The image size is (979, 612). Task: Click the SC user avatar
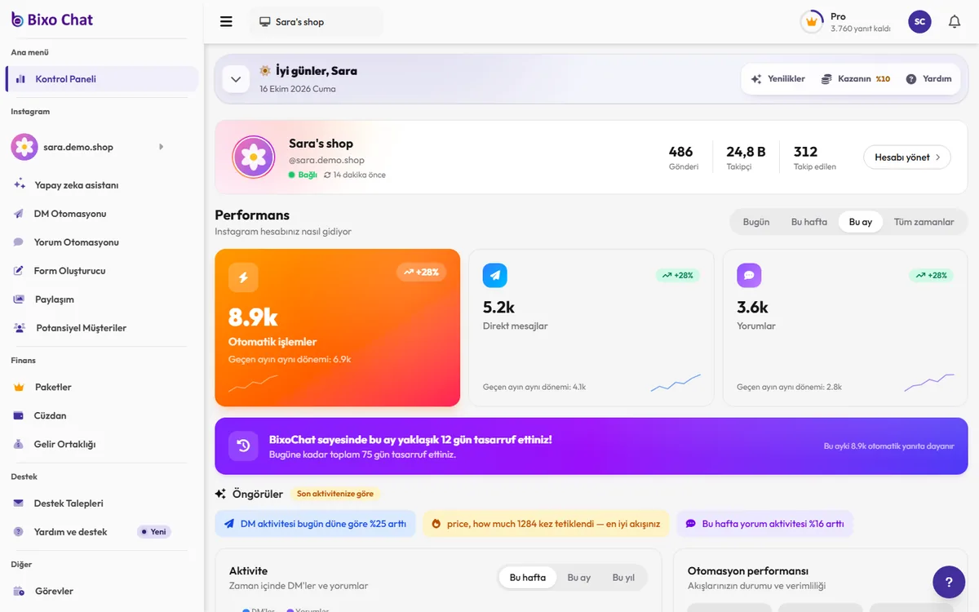pos(919,22)
